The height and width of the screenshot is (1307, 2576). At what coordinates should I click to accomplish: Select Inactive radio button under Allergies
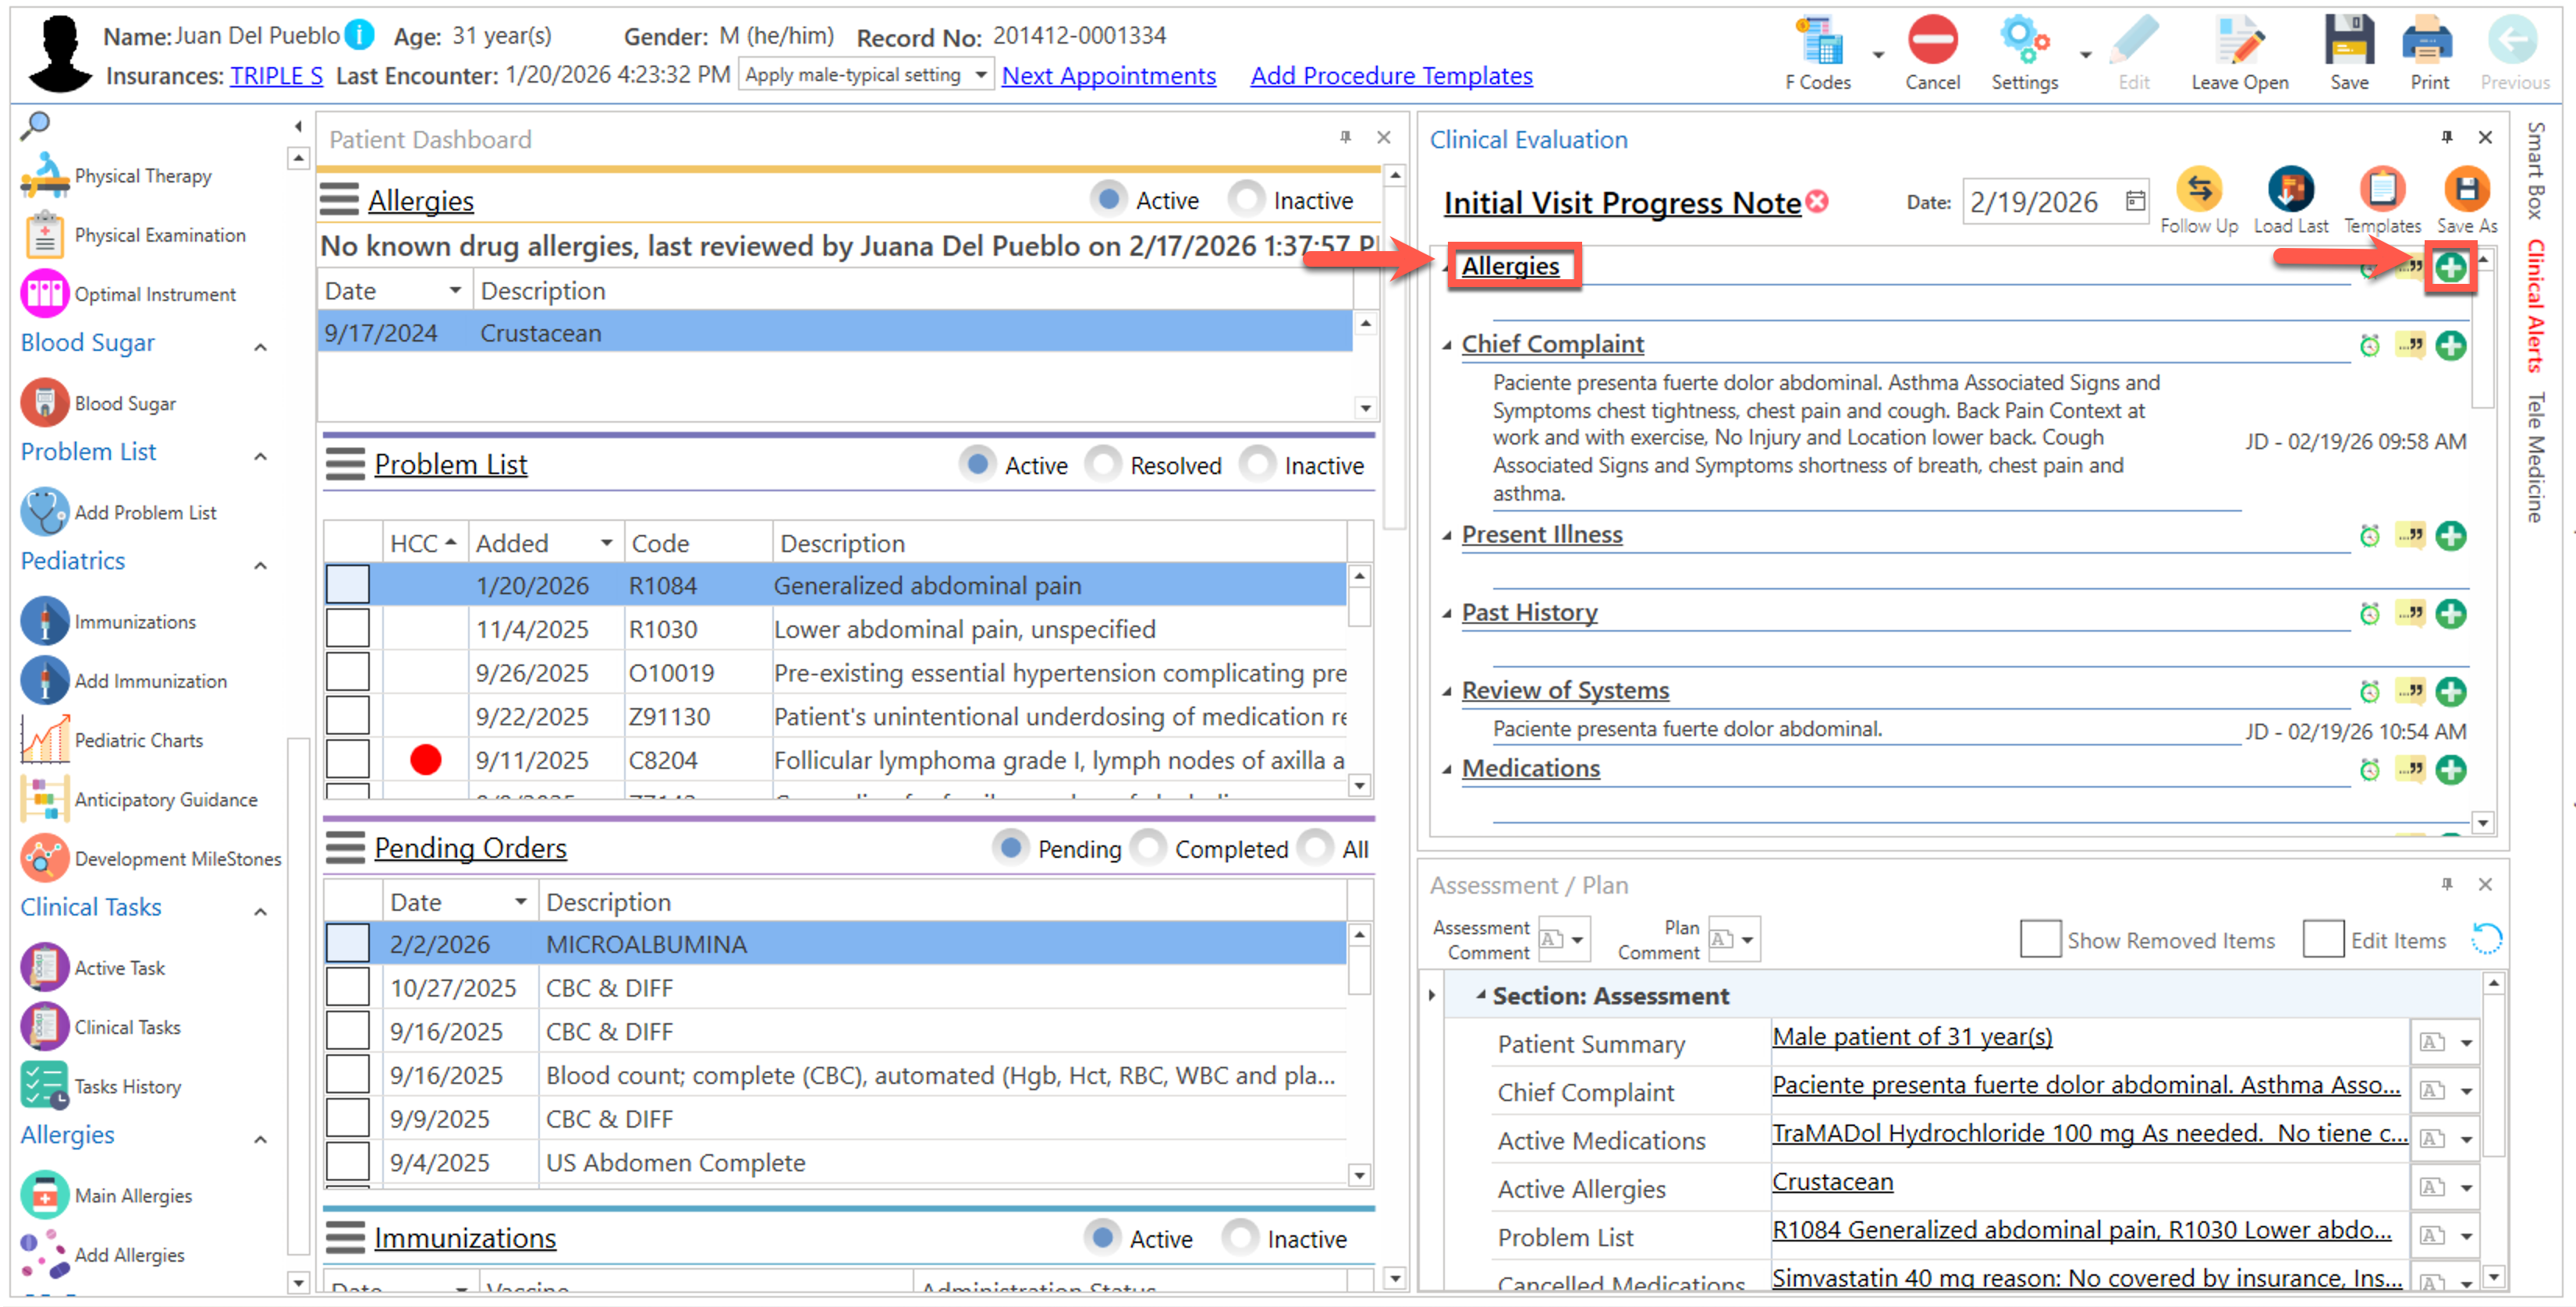(1246, 200)
